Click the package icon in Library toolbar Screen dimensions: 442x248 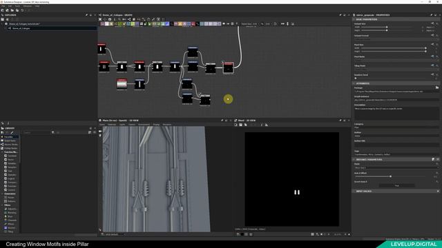click(3, 132)
